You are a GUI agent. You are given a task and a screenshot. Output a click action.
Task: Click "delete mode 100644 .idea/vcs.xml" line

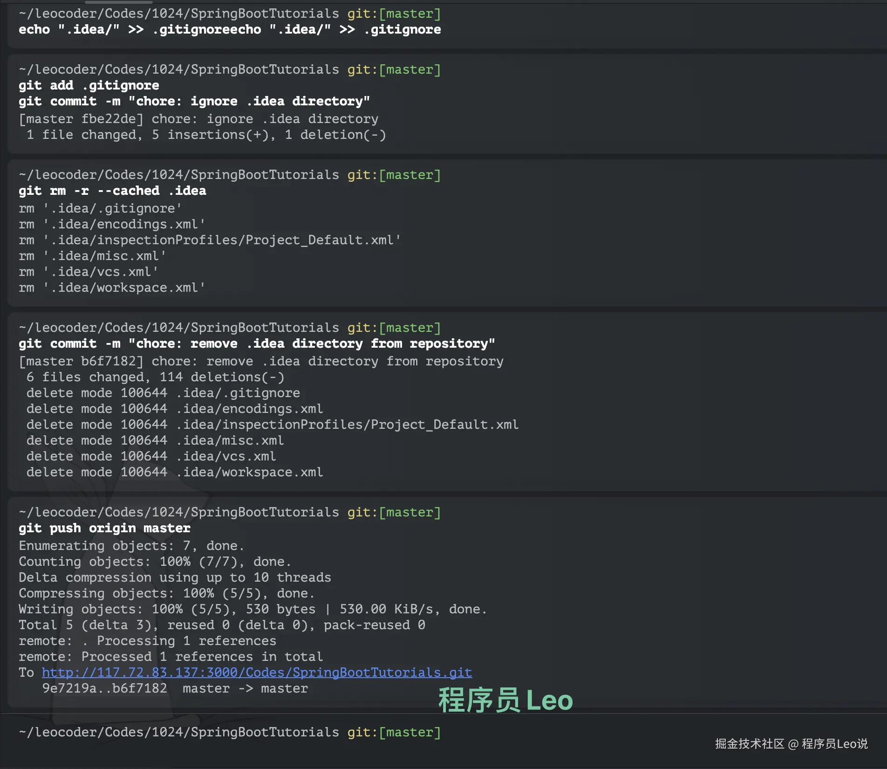pos(151,456)
